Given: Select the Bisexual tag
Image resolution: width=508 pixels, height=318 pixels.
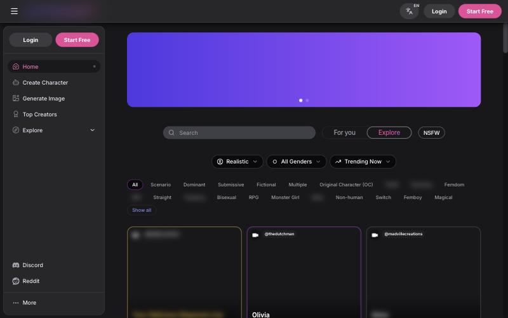Looking at the screenshot, I should (x=227, y=197).
